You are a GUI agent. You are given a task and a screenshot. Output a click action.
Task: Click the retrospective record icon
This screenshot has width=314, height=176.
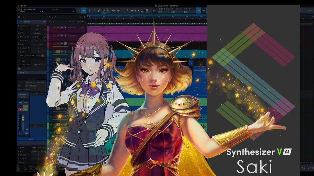[43, 55]
